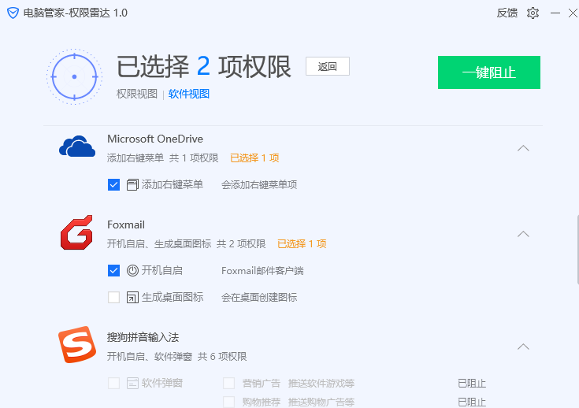
Task: Collapse the Microsoft OneDrive section chevron
Action: [523, 148]
